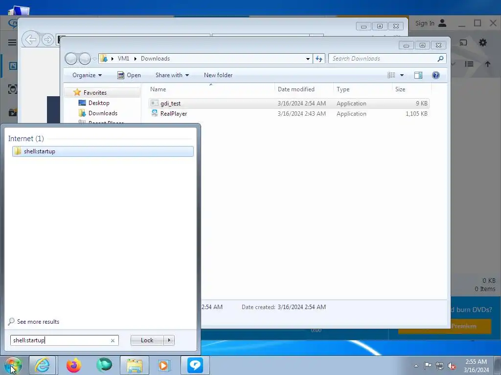This screenshot has height=375, width=501.
Task: Click See more results link
Action: pos(38,321)
